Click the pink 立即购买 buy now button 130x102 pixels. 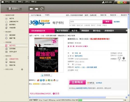(x=77, y=82)
